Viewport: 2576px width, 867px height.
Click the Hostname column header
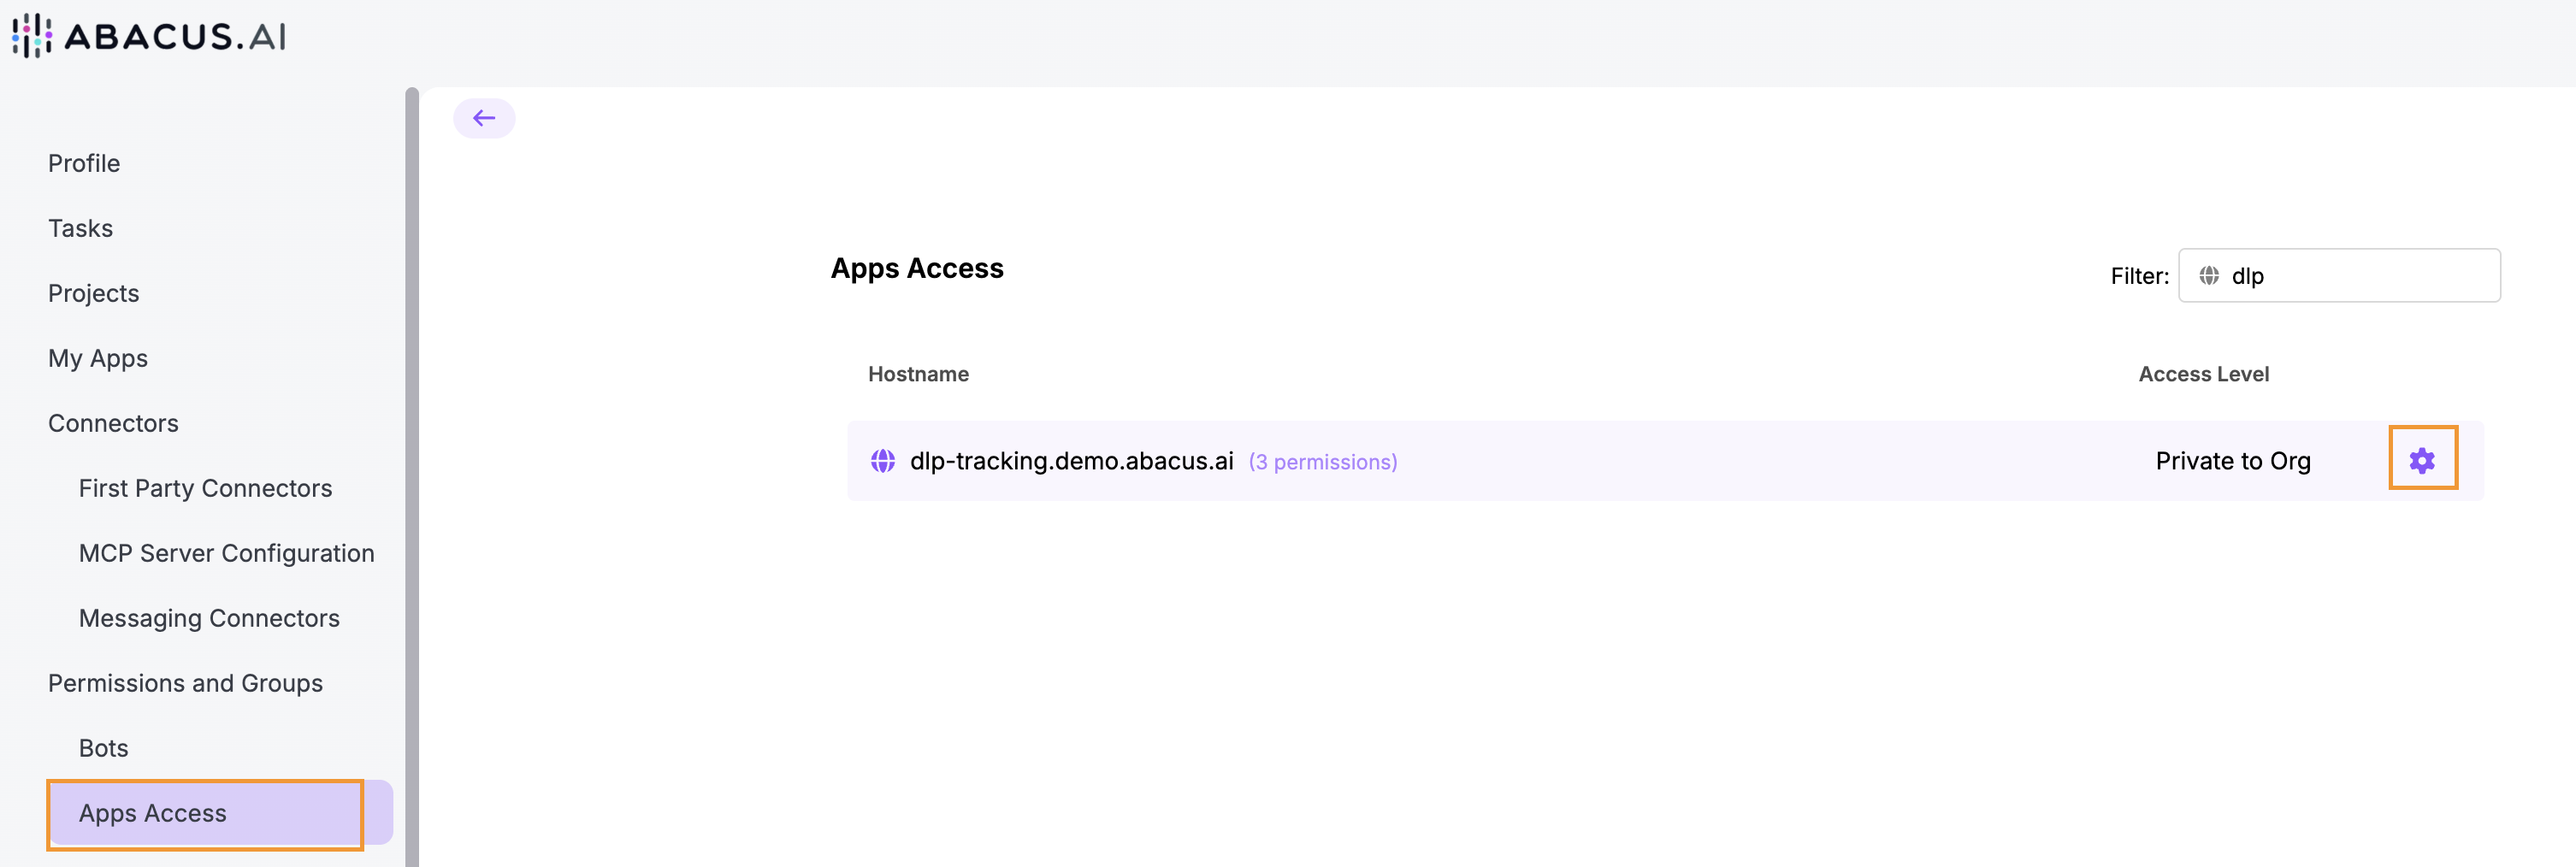click(919, 374)
